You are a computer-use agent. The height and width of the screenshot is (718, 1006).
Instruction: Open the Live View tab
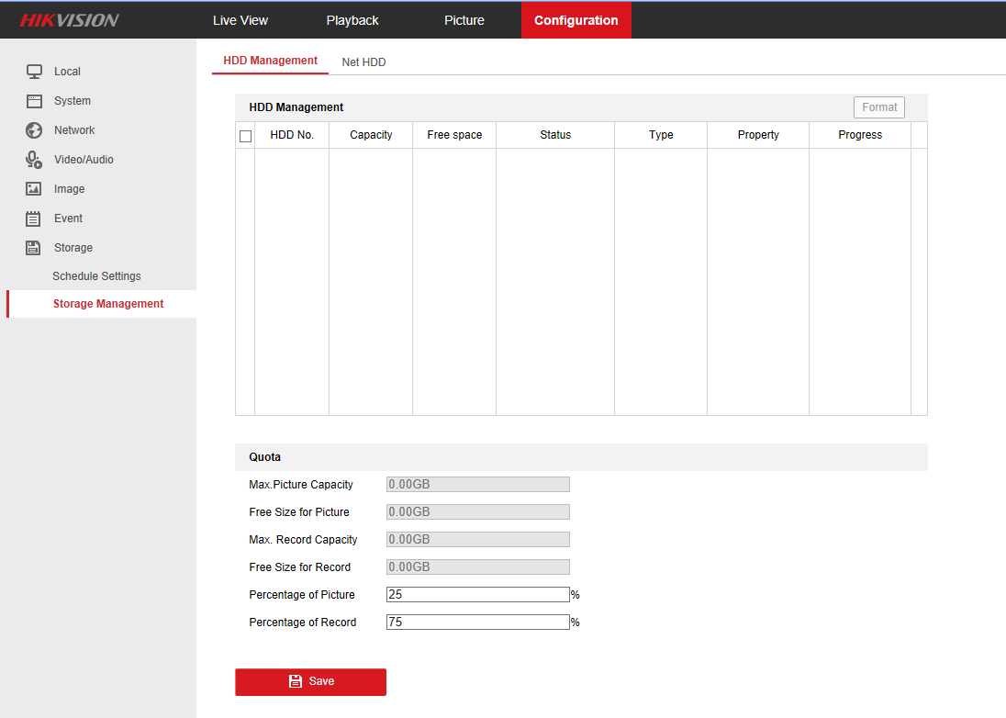pos(240,20)
